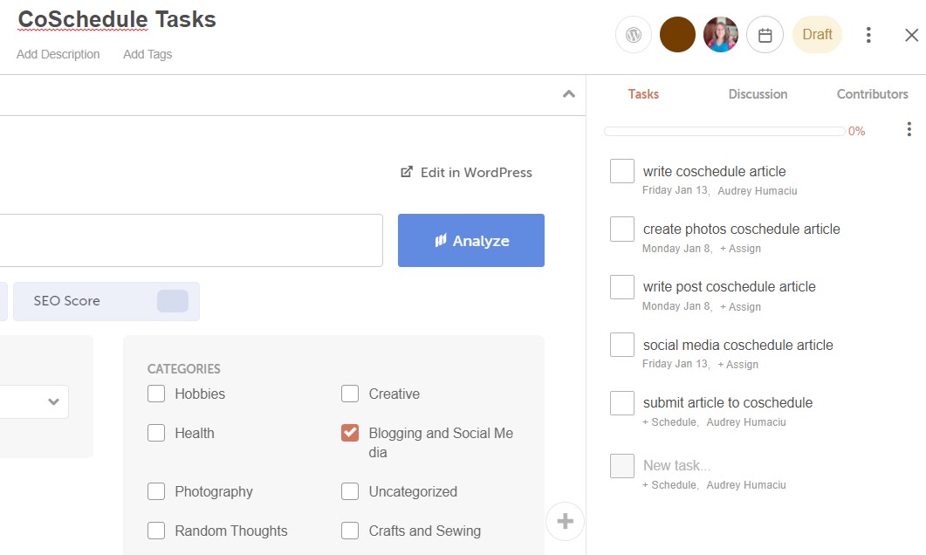The image size is (926, 555).
Task: Switch to the Contributors tab
Action: pos(872,94)
